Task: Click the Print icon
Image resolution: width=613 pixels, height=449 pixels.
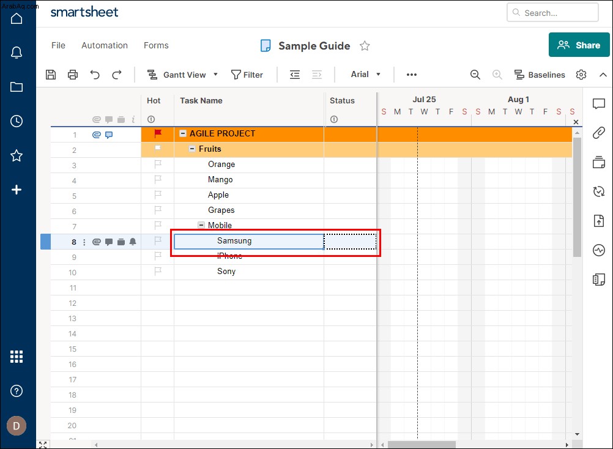Action: click(73, 75)
